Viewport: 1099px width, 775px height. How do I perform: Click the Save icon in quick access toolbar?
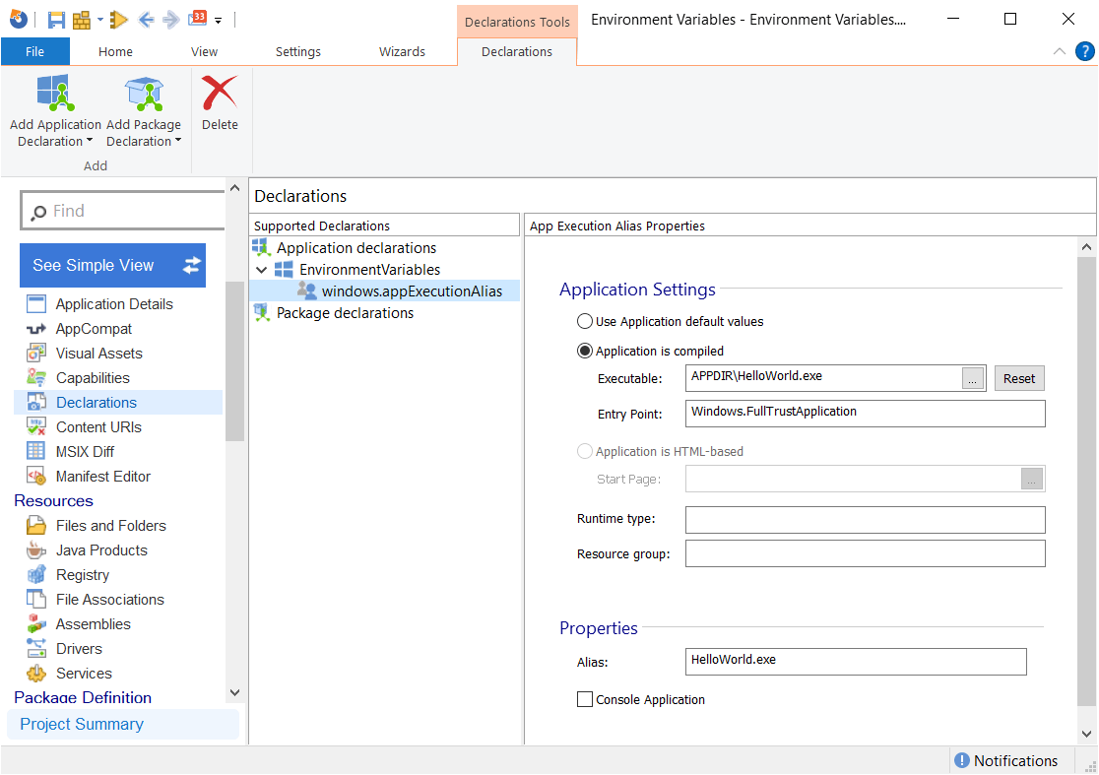(56, 20)
